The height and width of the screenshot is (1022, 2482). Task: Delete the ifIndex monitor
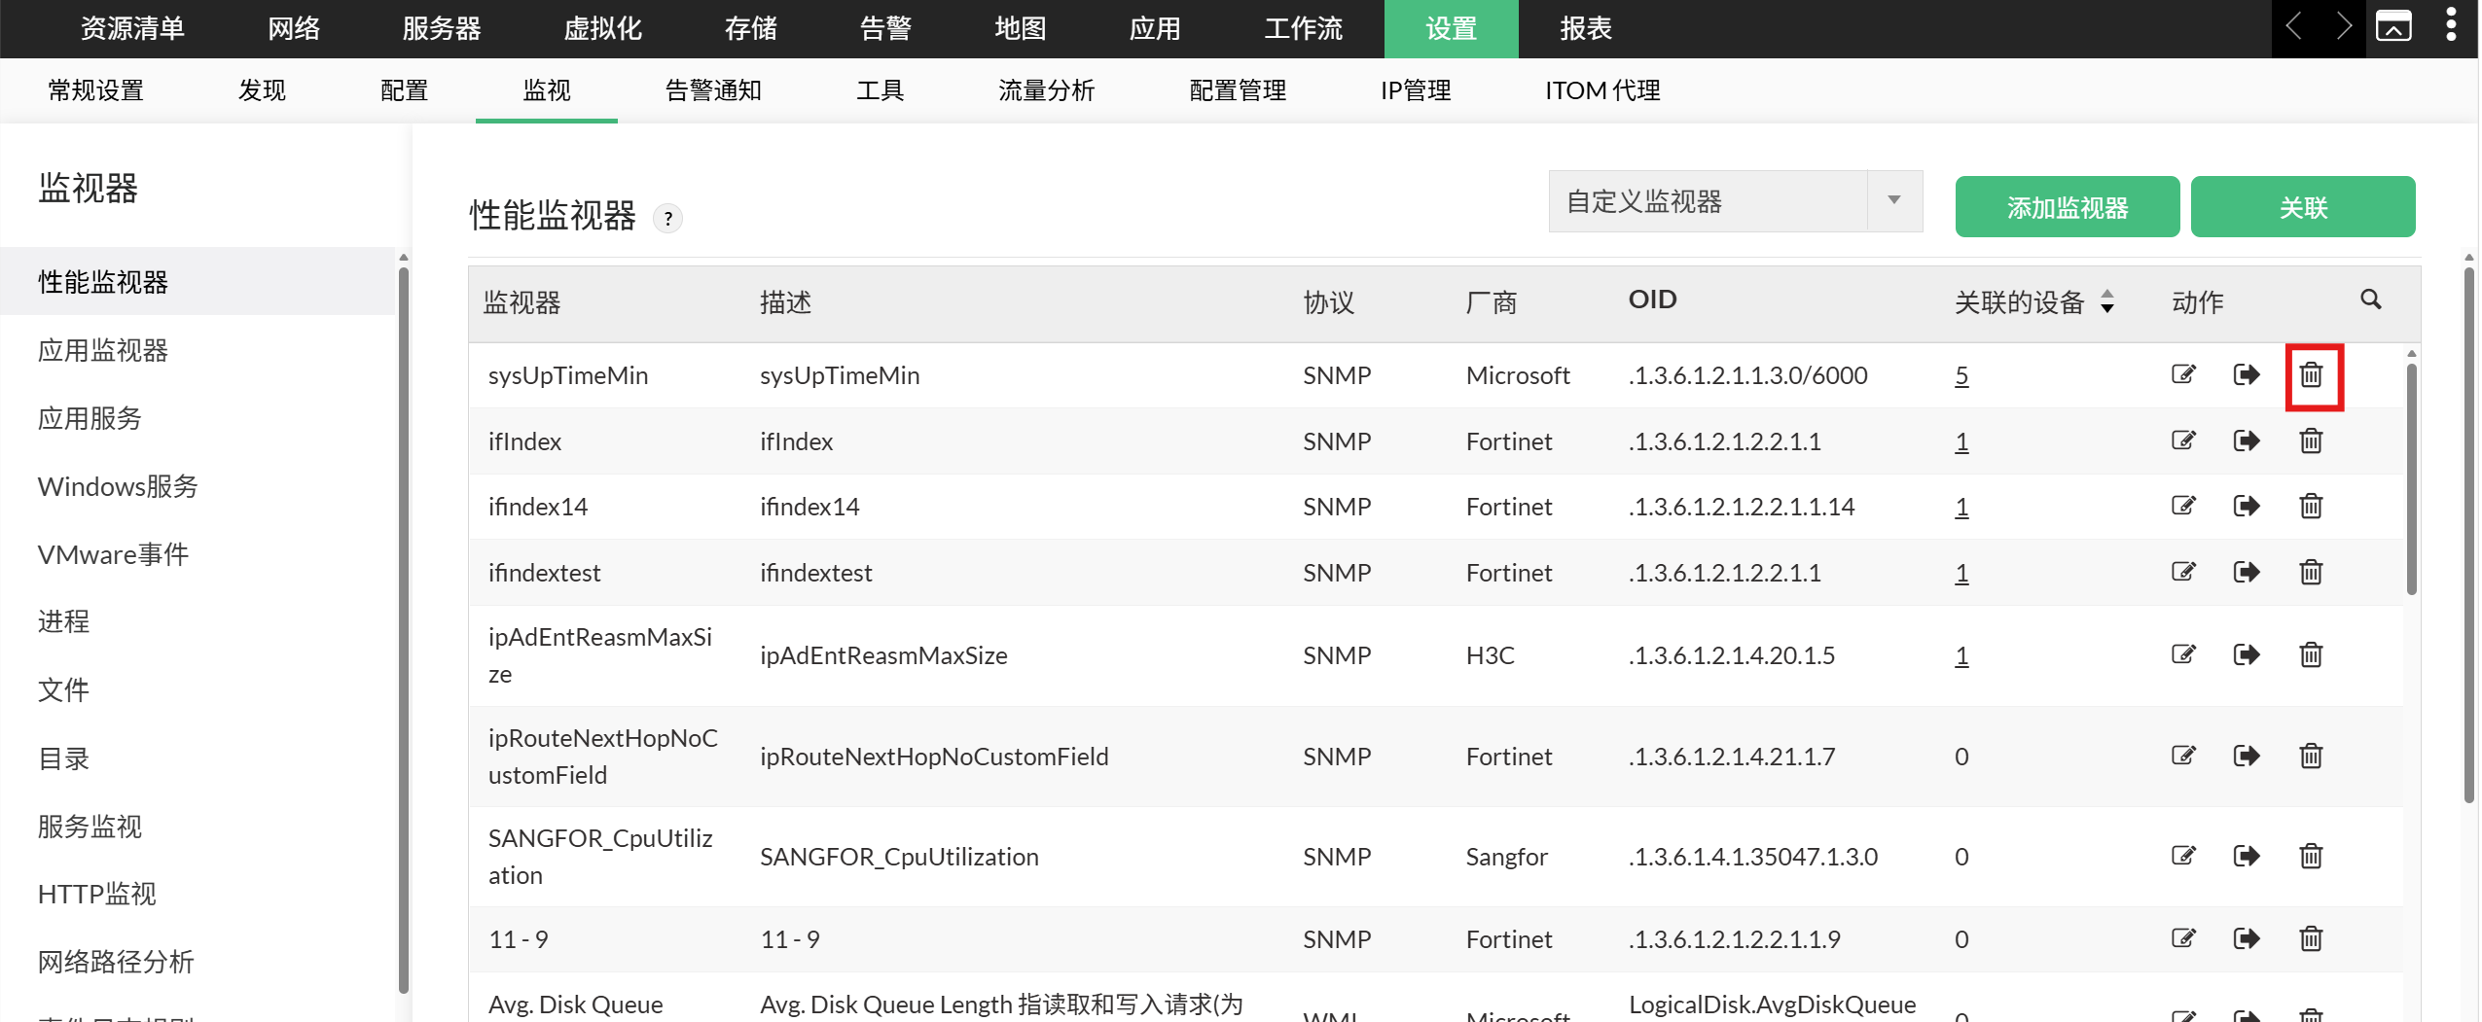(x=2311, y=441)
